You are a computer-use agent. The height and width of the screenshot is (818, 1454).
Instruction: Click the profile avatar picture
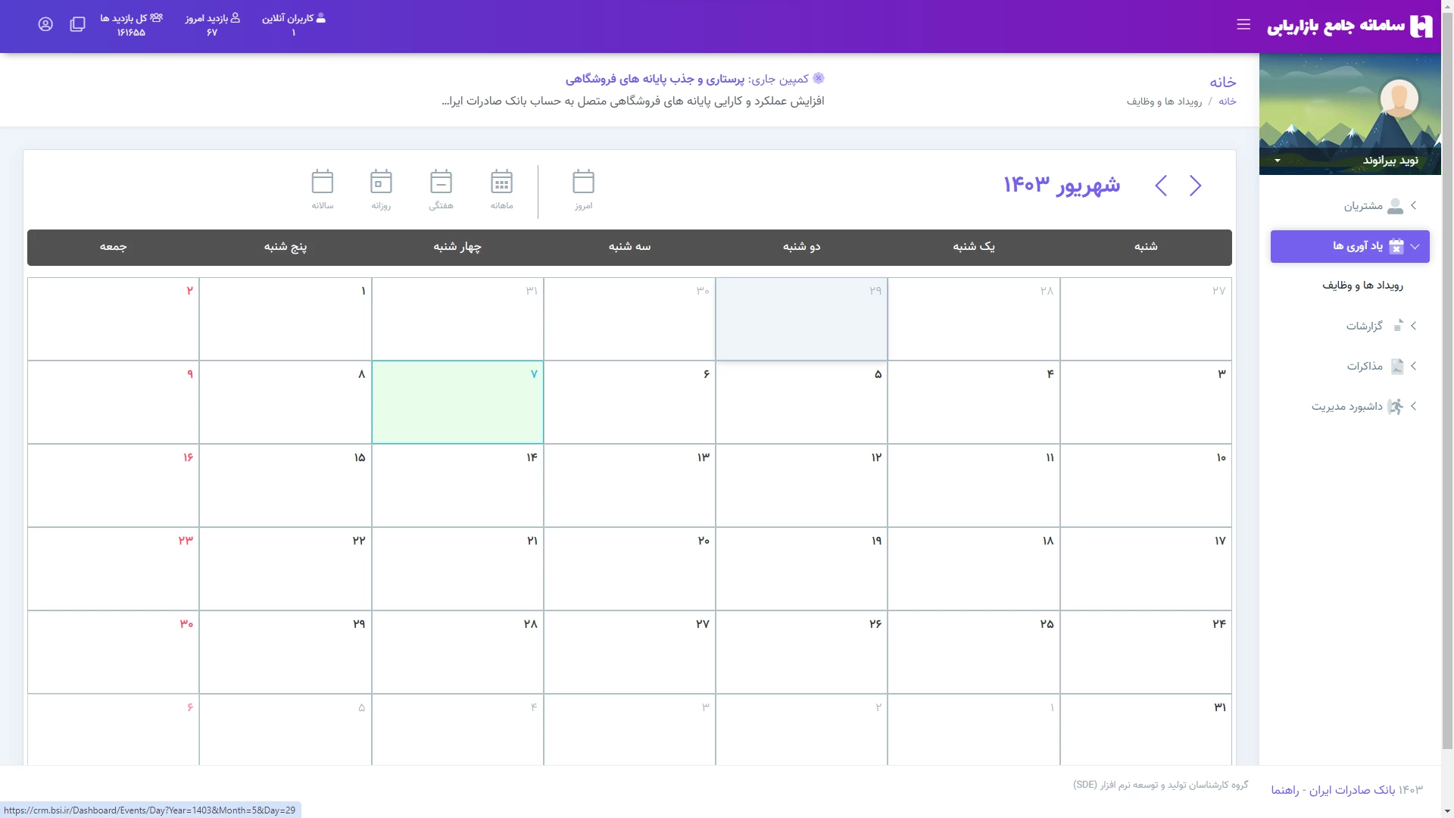tap(1399, 98)
